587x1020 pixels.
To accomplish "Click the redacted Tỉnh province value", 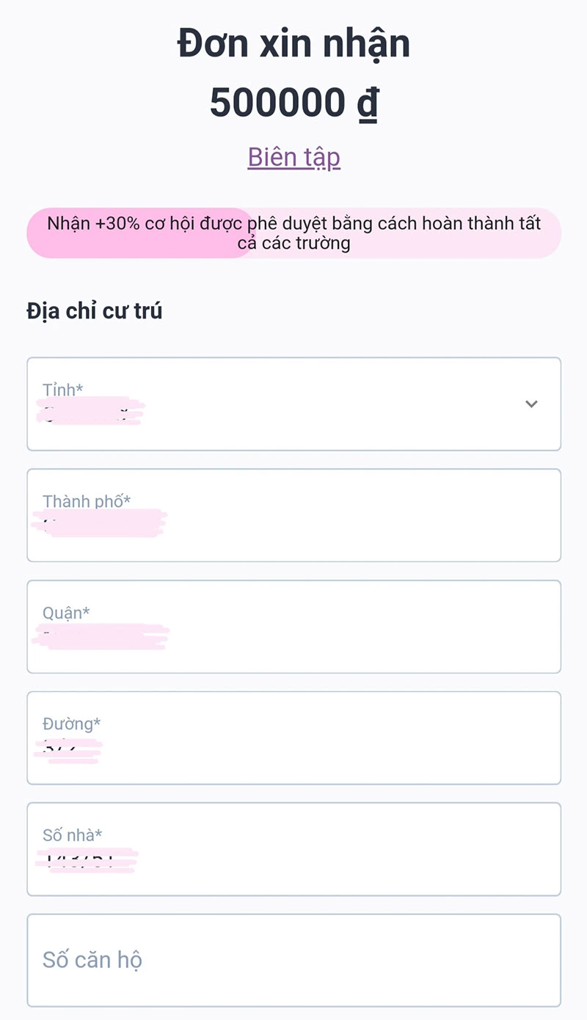I will [90, 412].
